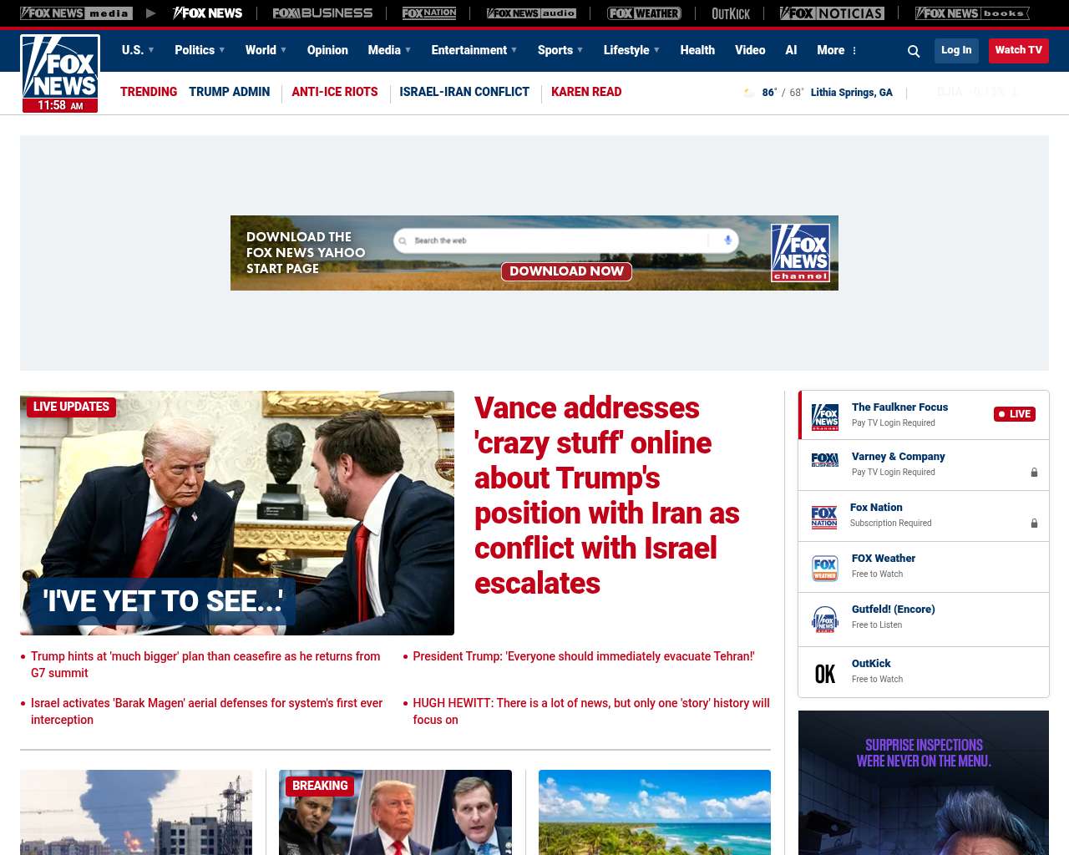Click microphone icon in ad search bar
The image size is (1069, 855).
(727, 240)
